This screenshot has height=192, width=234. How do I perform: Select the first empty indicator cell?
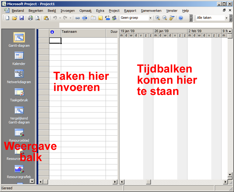click(55, 40)
